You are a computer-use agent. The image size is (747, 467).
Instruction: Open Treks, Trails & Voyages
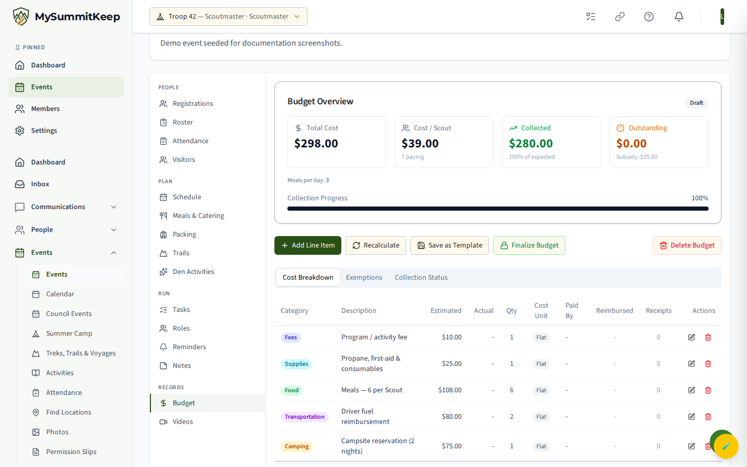(75, 353)
